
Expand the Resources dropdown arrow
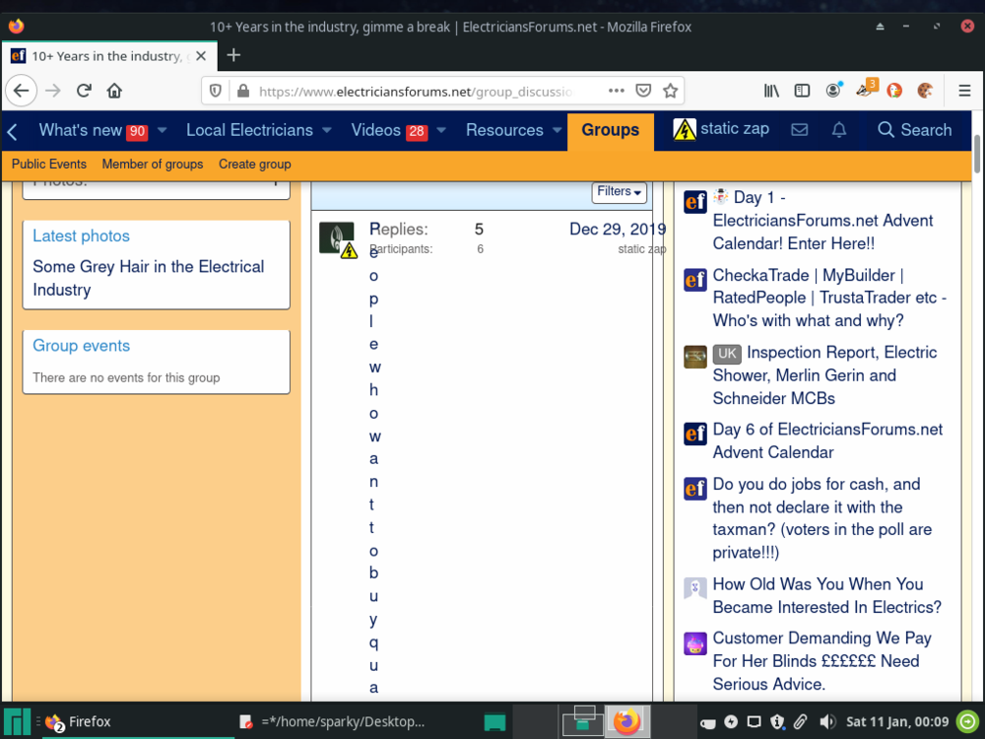tap(557, 130)
